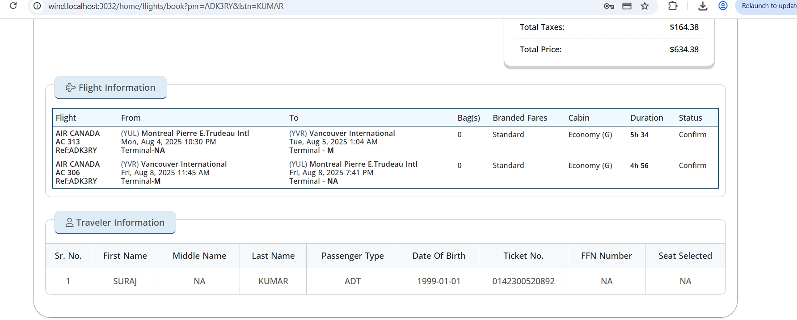The height and width of the screenshot is (320, 797).
Task: Open payment methods card icon
Action: pyautogui.click(x=627, y=6)
